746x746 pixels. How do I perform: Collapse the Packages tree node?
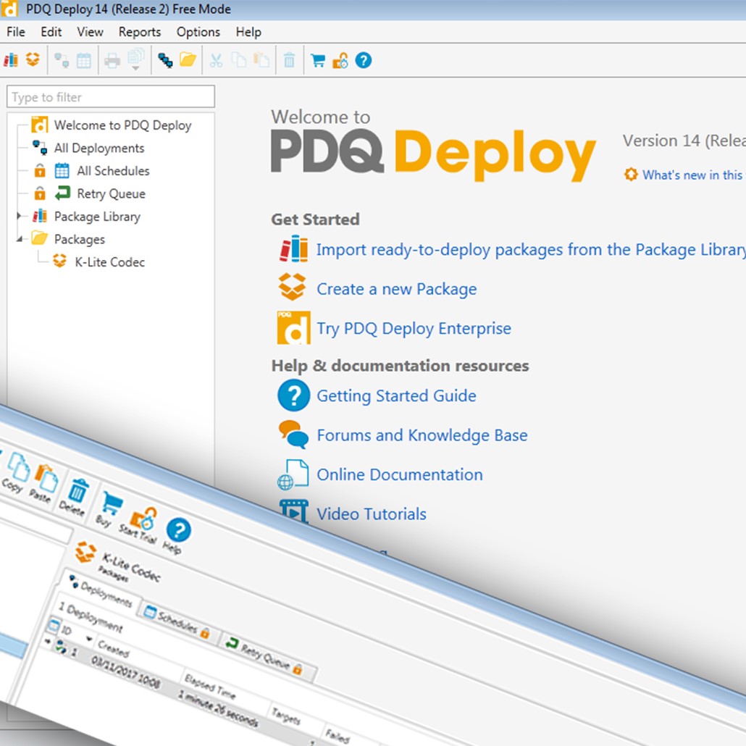point(19,239)
